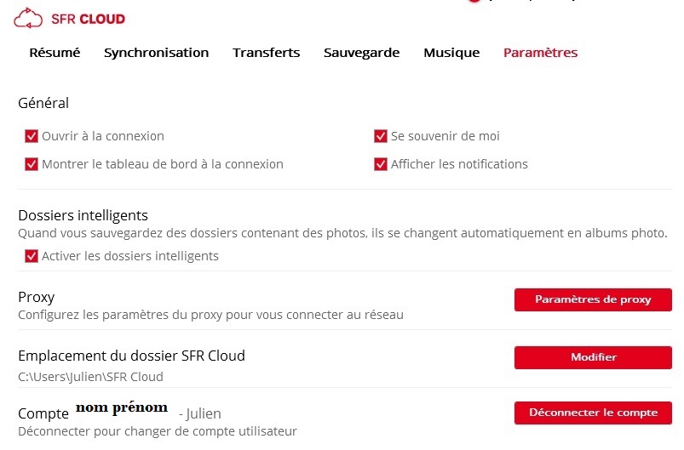
Task: Click the SFR Cloud logo icon
Action: 28,18
